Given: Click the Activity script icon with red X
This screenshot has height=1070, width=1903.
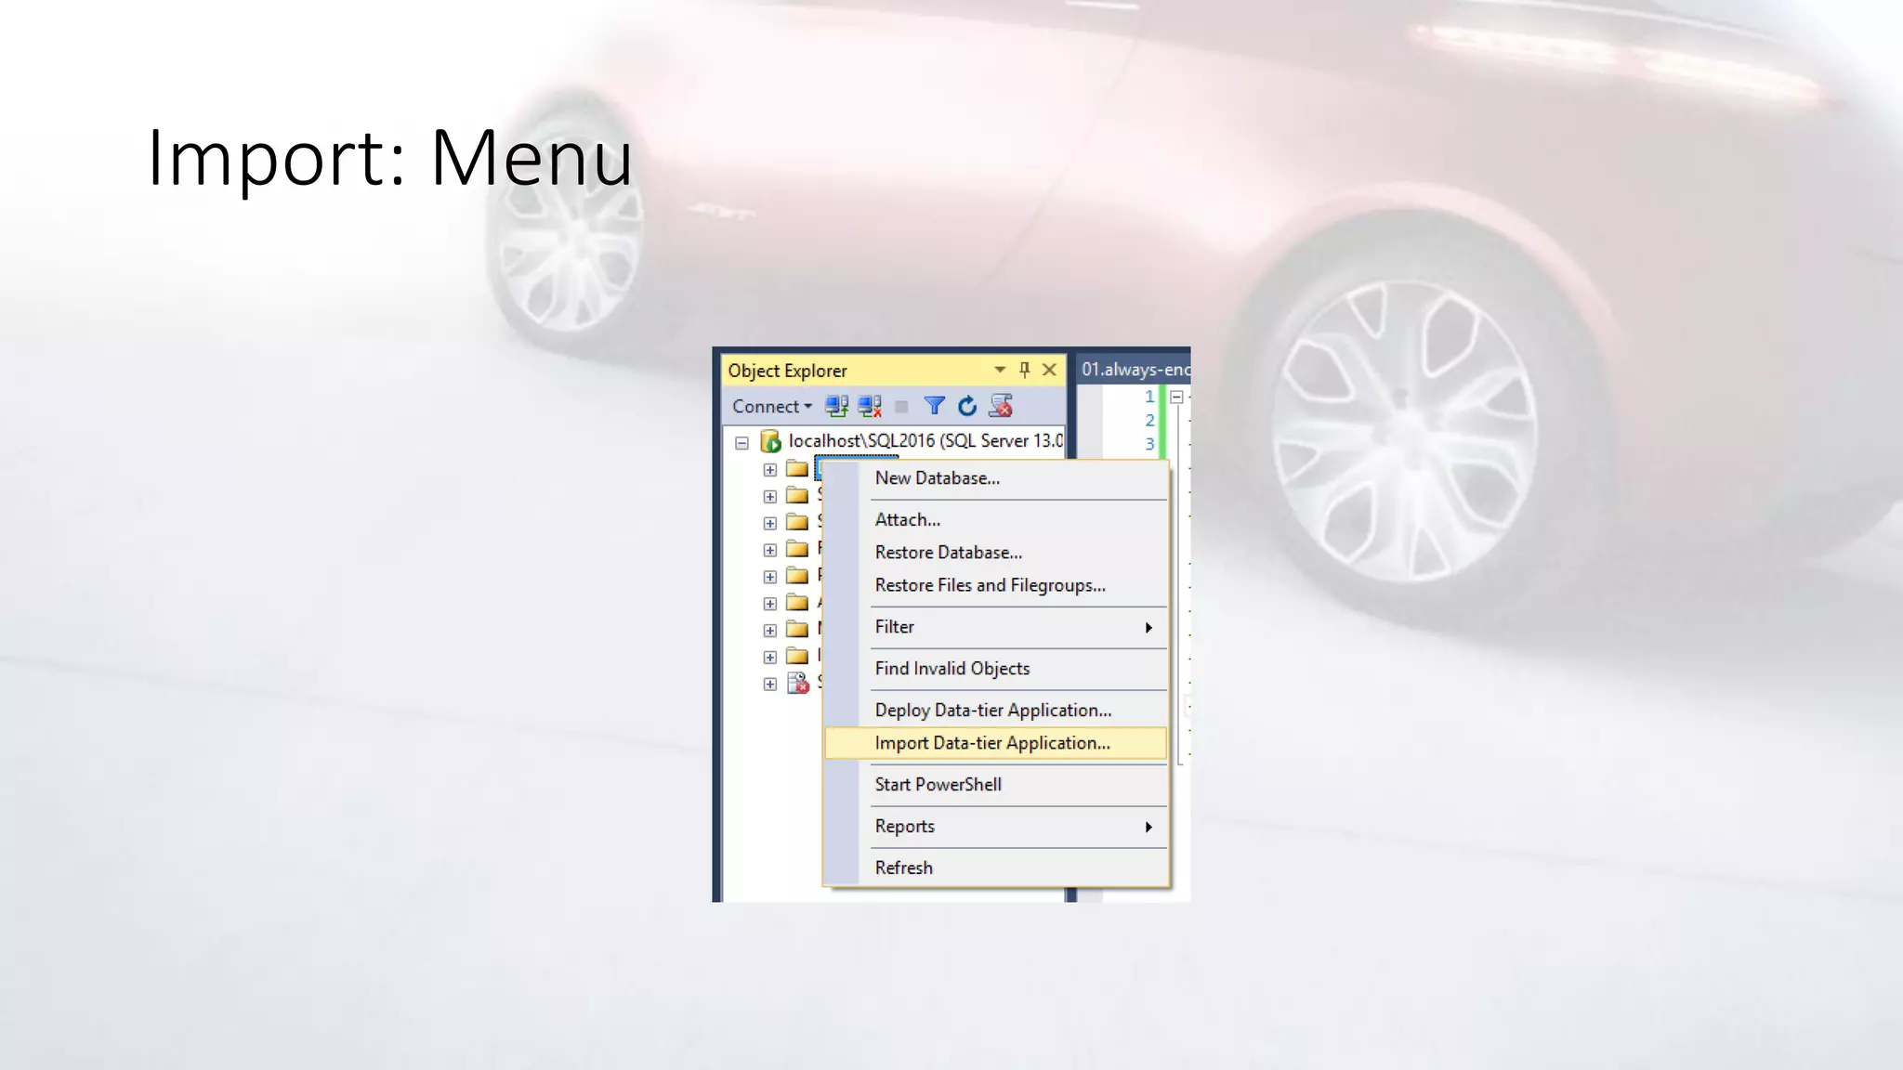Looking at the screenshot, I should (x=1001, y=406).
